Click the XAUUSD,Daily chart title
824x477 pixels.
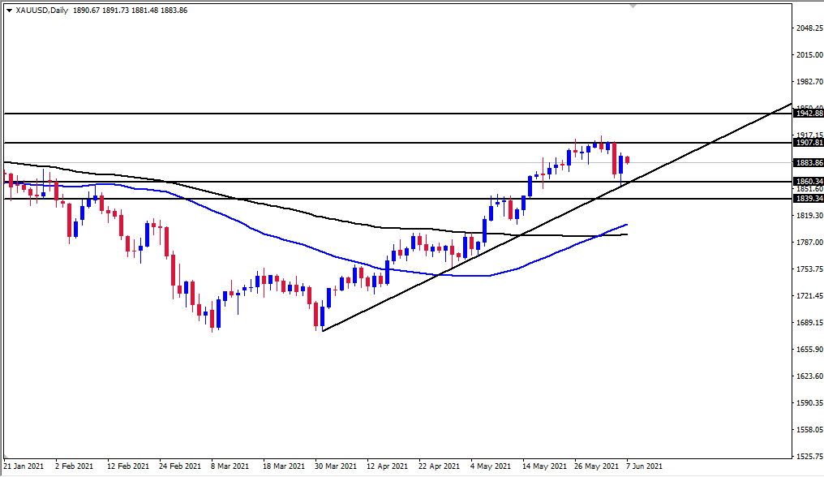pos(42,10)
